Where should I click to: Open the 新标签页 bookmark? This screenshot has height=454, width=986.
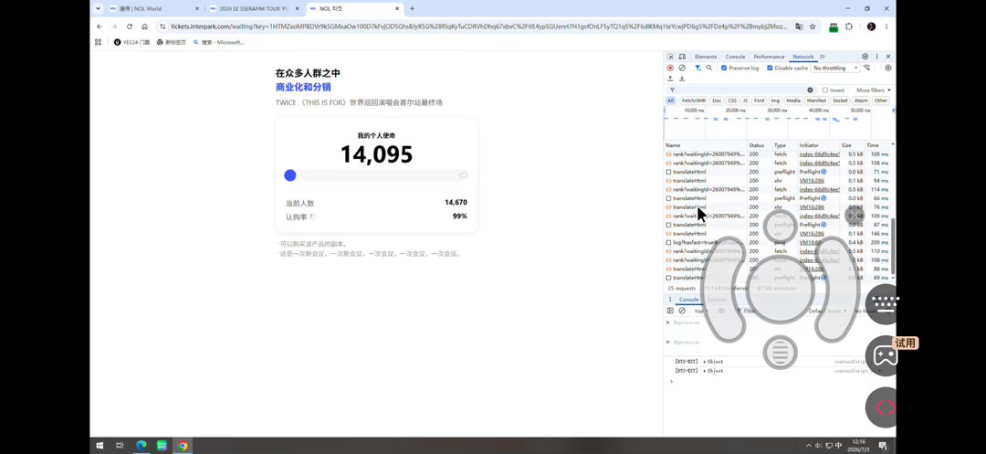(171, 42)
